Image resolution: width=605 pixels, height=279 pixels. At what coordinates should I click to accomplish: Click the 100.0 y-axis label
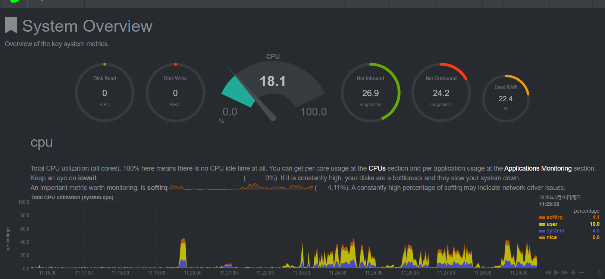pyautogui.click(x=23, y=202)
